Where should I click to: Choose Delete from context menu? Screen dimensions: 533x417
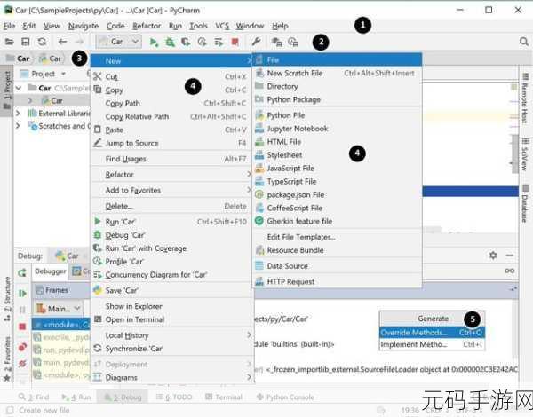click(172, 206)
